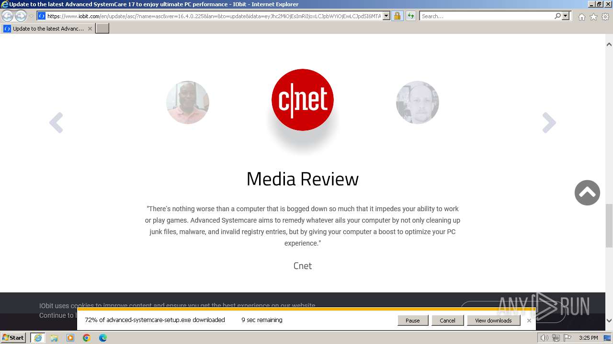The height and width of the screenshot is (344, 613).
Task: Dismiss the download notification bar
Action: coord(529,321)
